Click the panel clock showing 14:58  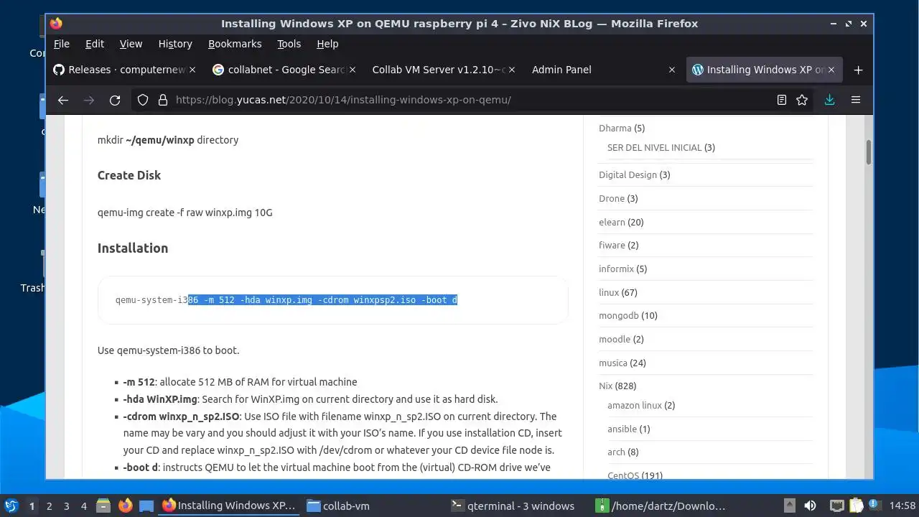click(902, 506)
